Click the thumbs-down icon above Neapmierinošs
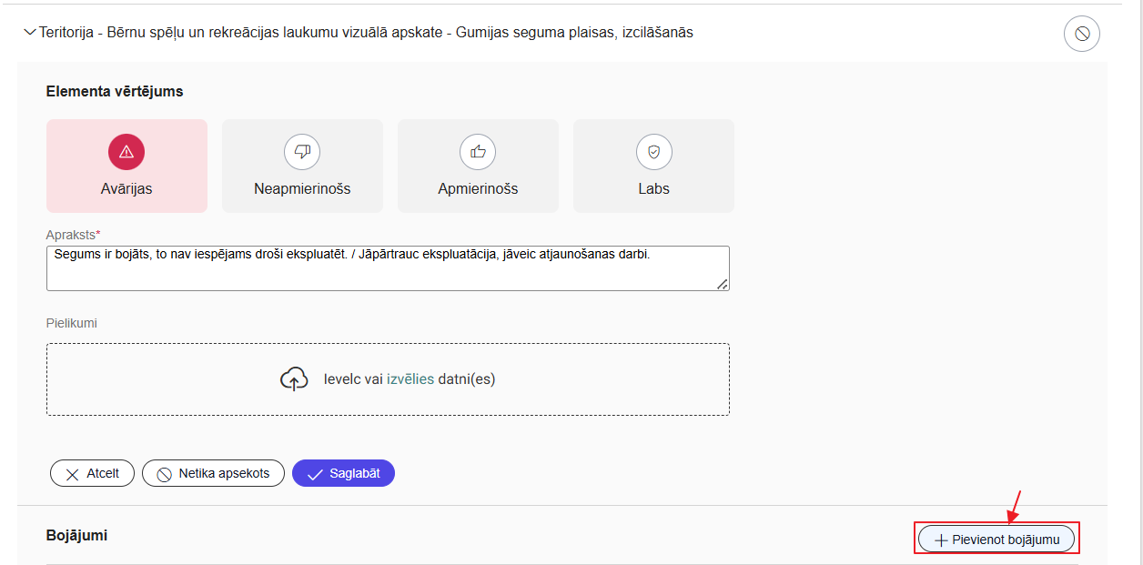The height and width of the screenshot is (565, 1143). (x=302, y=152)
